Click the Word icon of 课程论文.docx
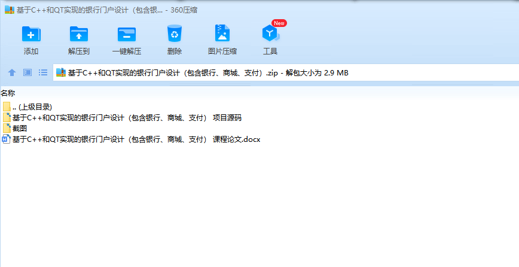This screenshot has height=267, width=519. pyautogui.click(x=7, y=139)
